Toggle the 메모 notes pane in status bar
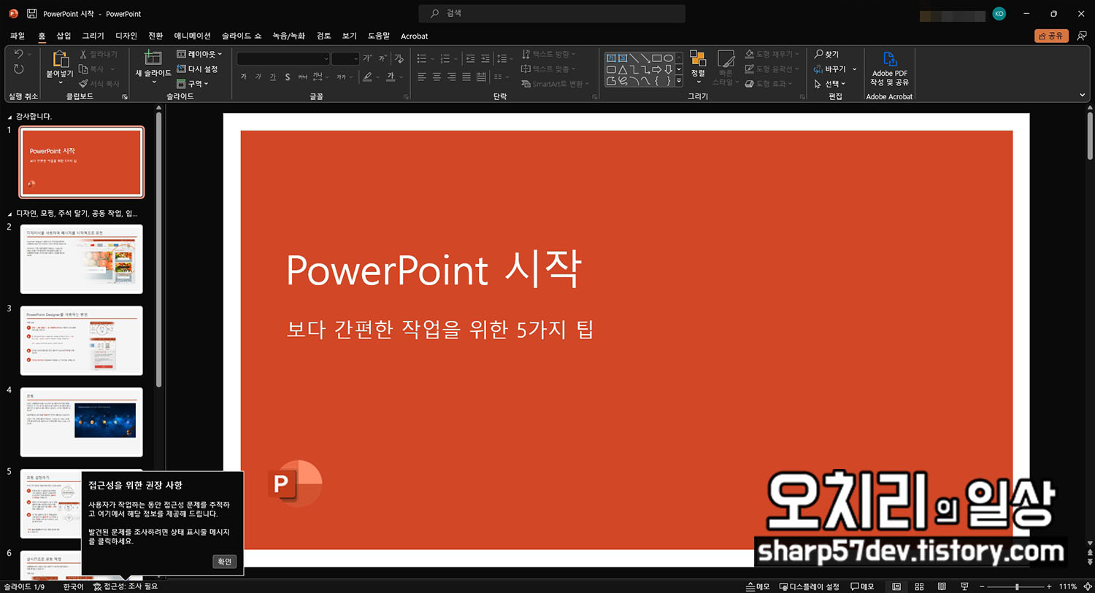Screen dimensions: 1095x593 pos(758,586)
